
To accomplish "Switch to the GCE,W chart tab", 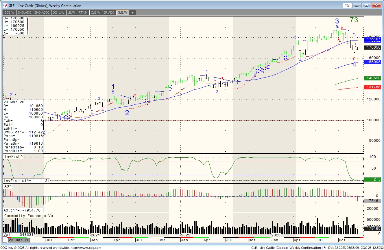I will 10,12.
